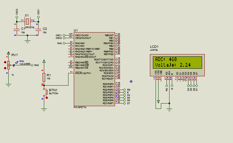Click the RC6/TX/CK pin label
The width and height of the screenshot is (233, 143).
(108, 76)
